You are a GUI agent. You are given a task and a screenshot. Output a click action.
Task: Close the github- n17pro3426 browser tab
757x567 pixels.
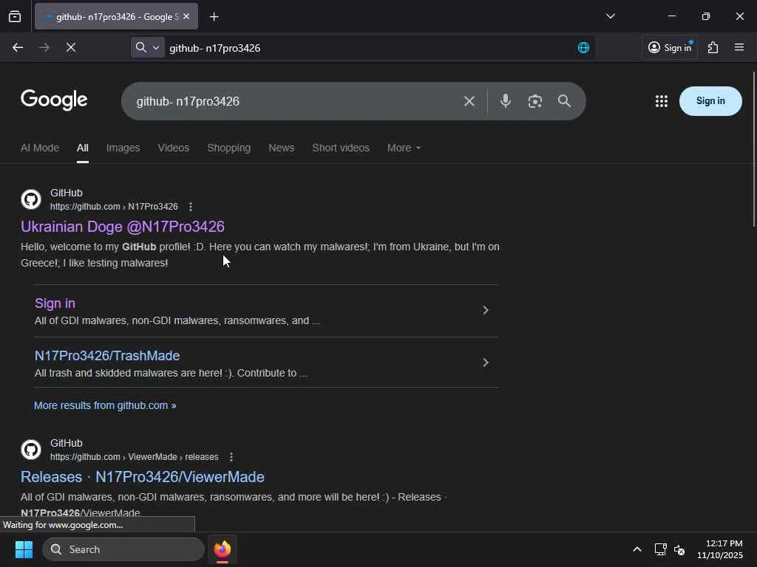pyautogui.click(x=186, y=16)
